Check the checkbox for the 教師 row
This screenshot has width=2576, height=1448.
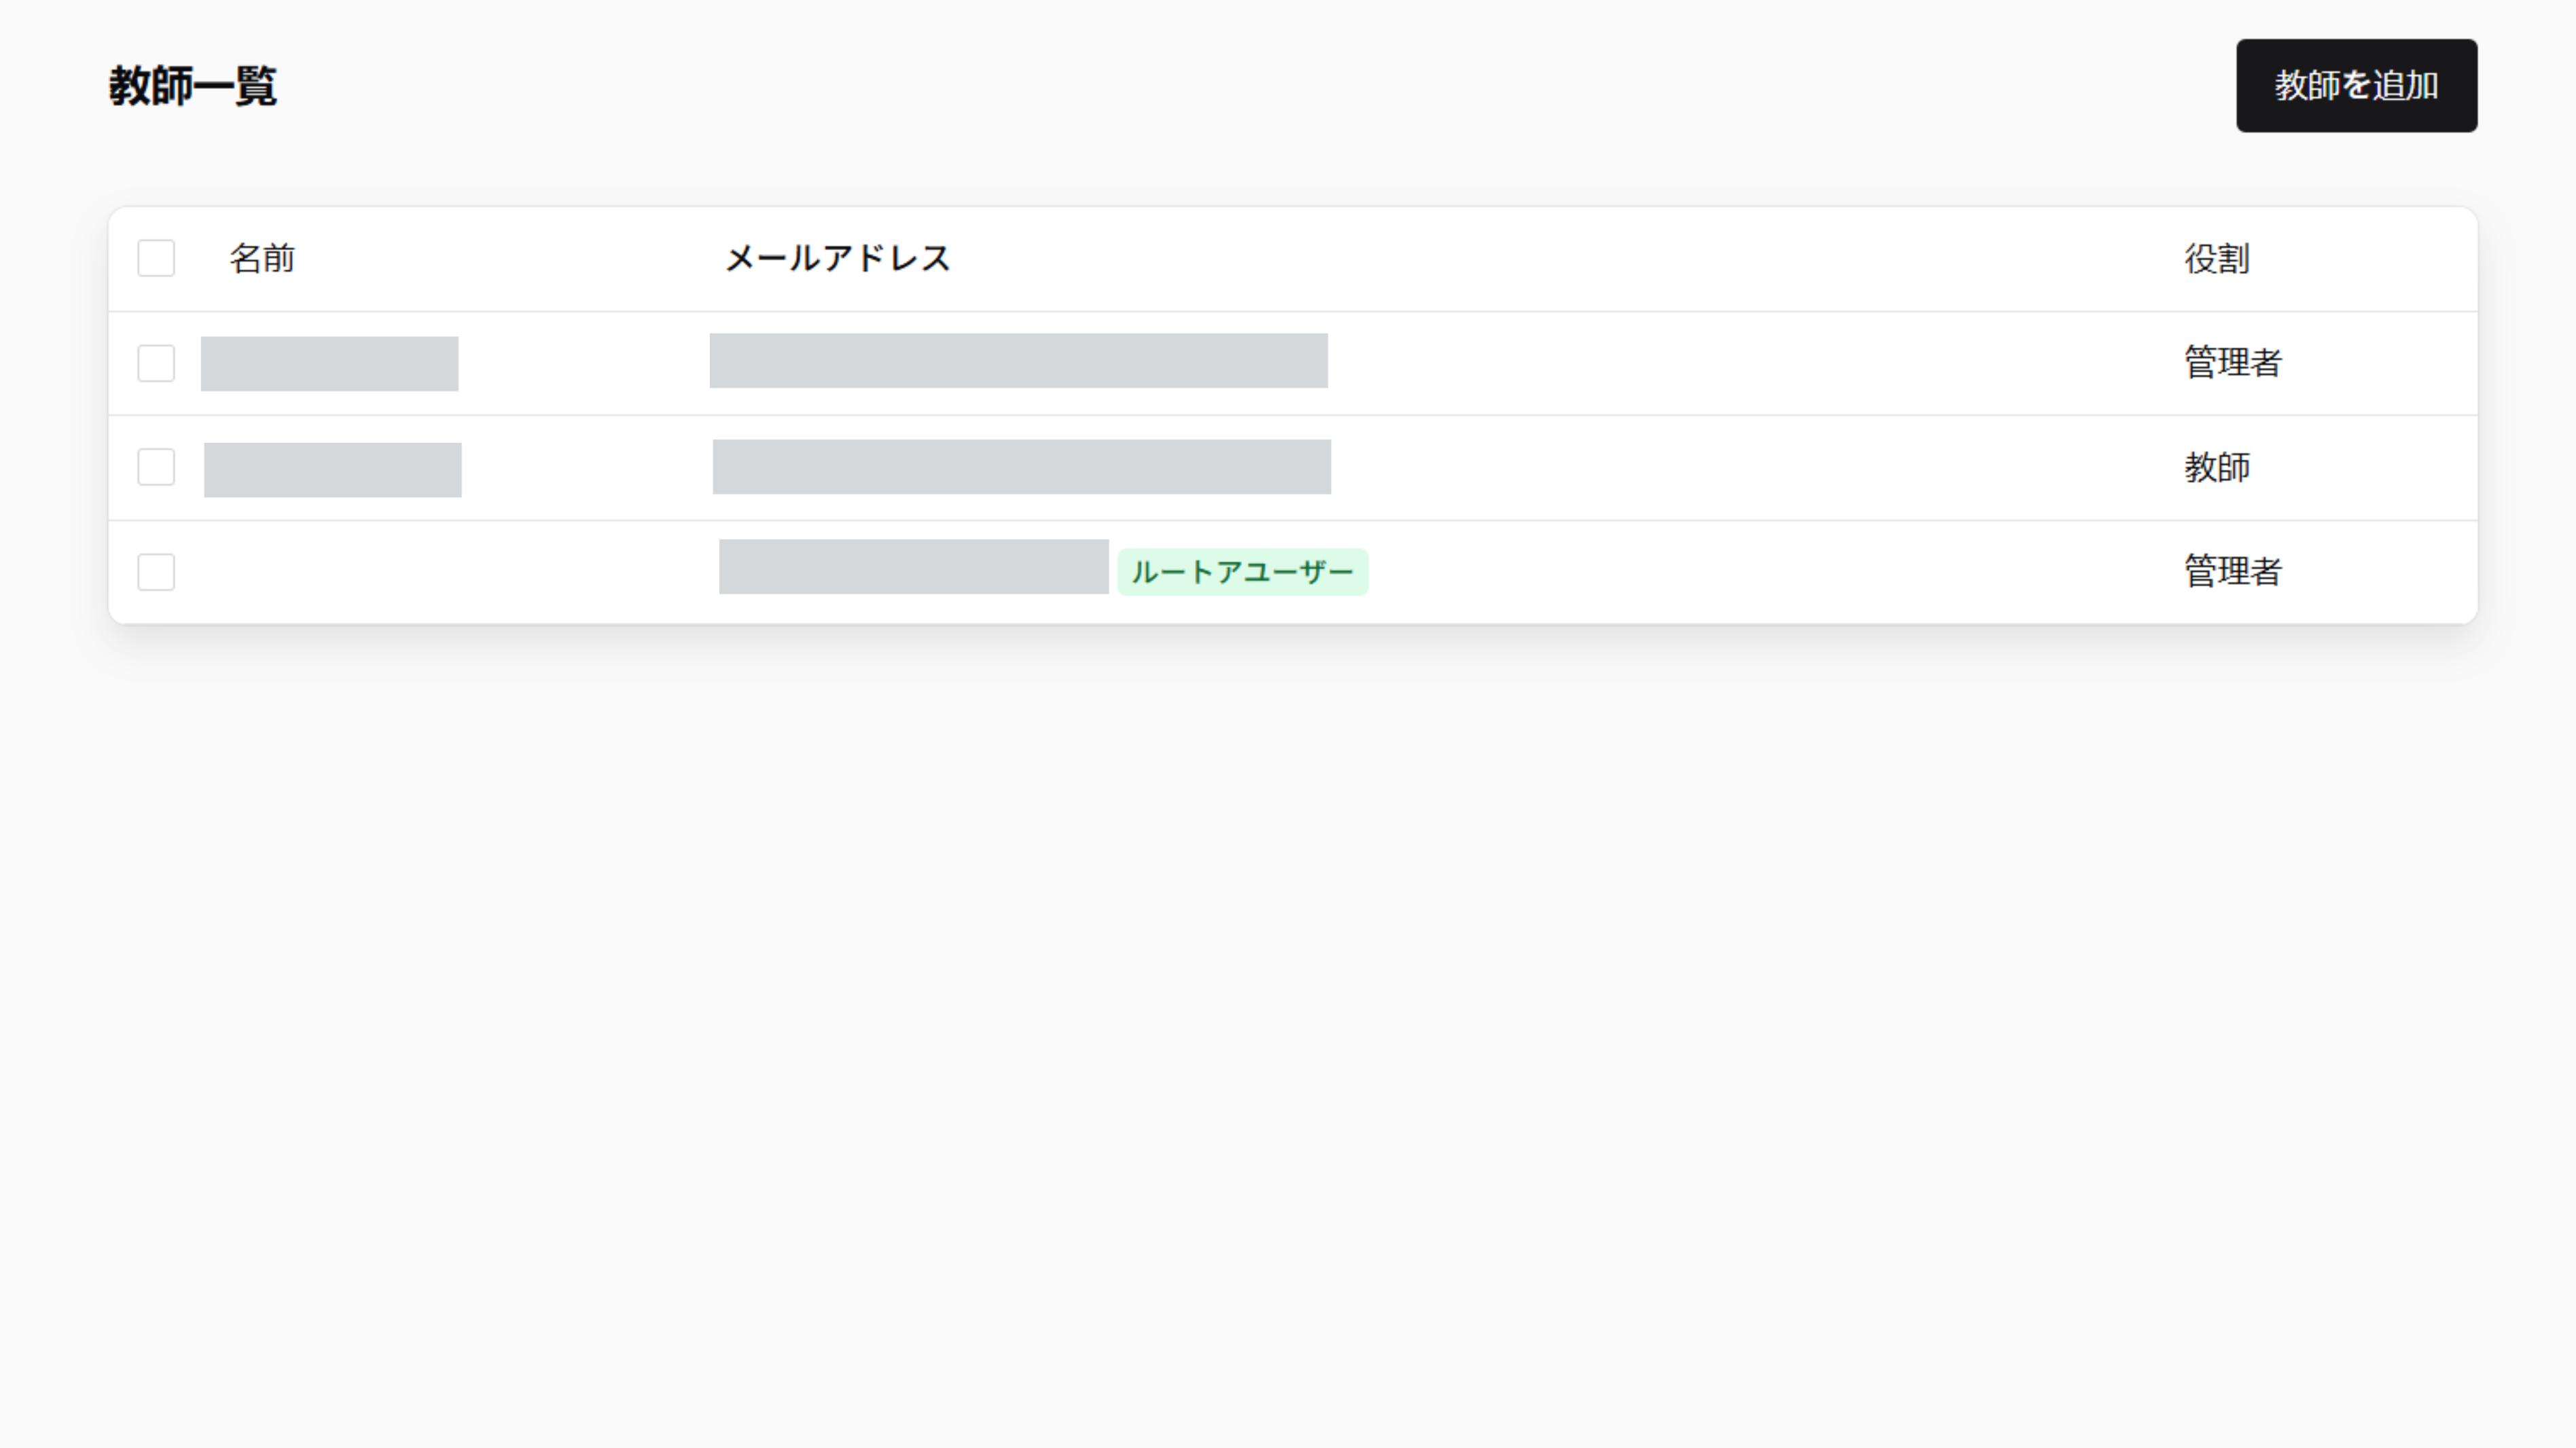coord(156,467)
